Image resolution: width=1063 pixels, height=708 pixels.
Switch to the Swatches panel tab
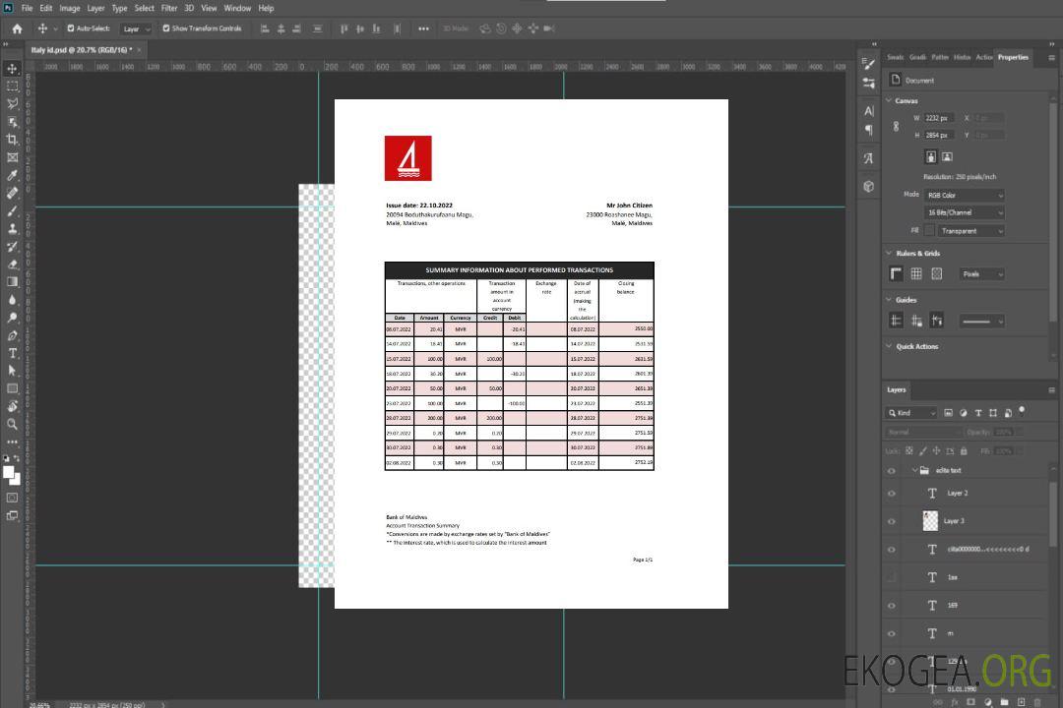(895, 57)
